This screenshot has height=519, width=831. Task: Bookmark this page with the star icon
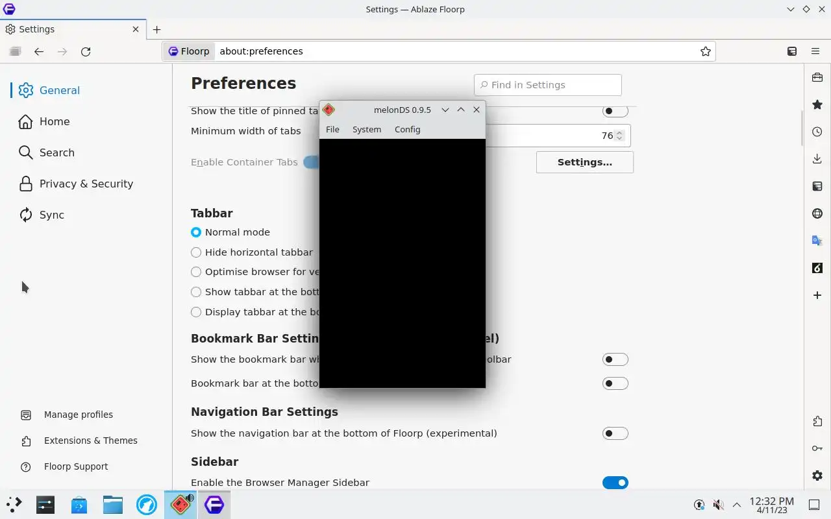pos(706,51)
